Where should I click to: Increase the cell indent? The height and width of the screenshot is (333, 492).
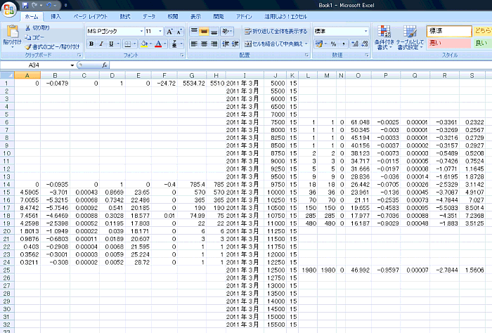coord(235,44)
